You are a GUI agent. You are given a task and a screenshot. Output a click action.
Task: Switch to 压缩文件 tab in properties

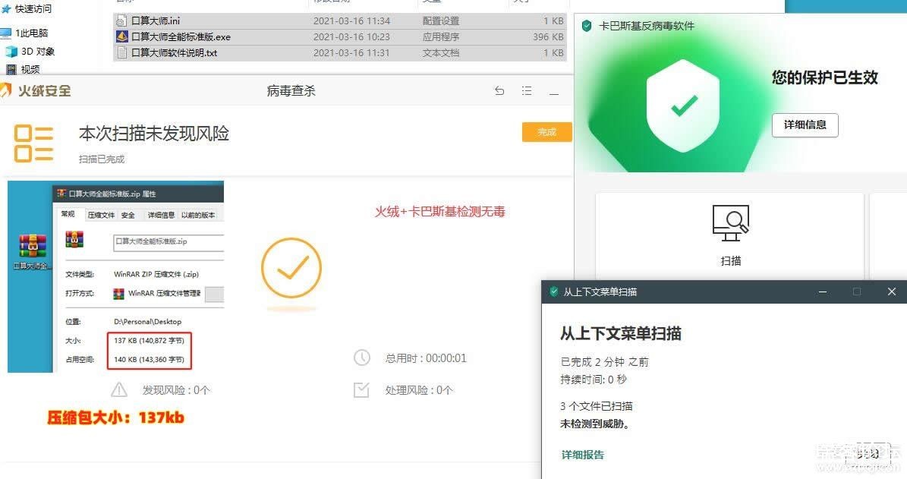click(x=101, y=215)
